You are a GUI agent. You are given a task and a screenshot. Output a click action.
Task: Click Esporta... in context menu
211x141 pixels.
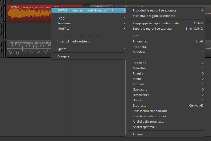click(x=139, y=105)
